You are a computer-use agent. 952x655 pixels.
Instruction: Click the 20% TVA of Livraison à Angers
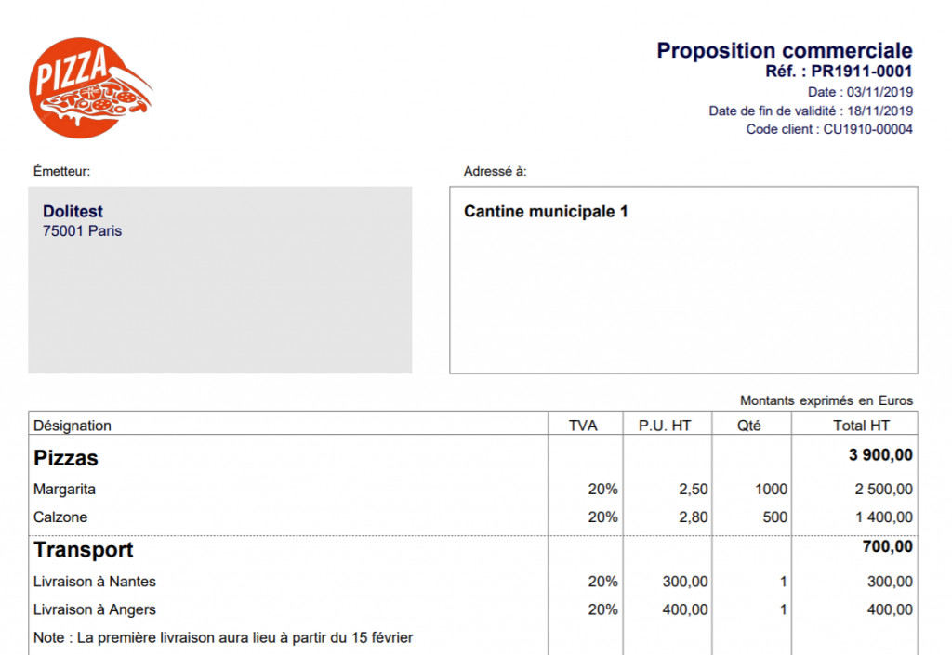point(602,609)
